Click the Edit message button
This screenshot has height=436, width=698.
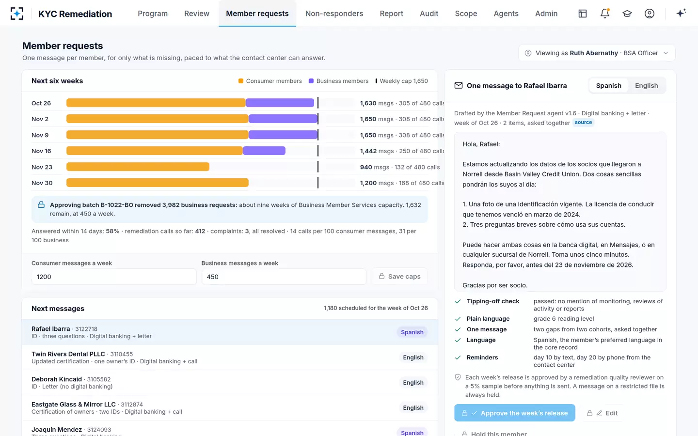tap(602, 413)
